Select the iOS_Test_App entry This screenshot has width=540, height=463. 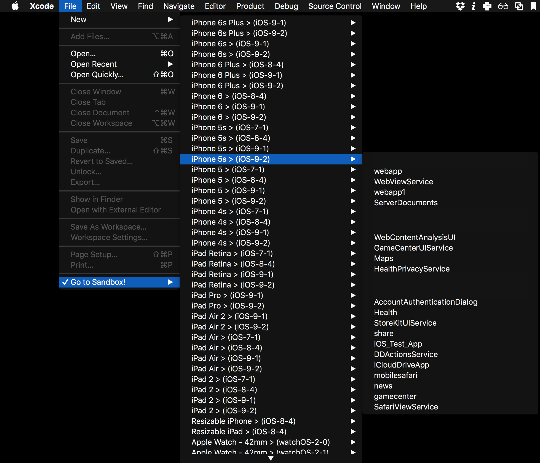coord(398,344)
